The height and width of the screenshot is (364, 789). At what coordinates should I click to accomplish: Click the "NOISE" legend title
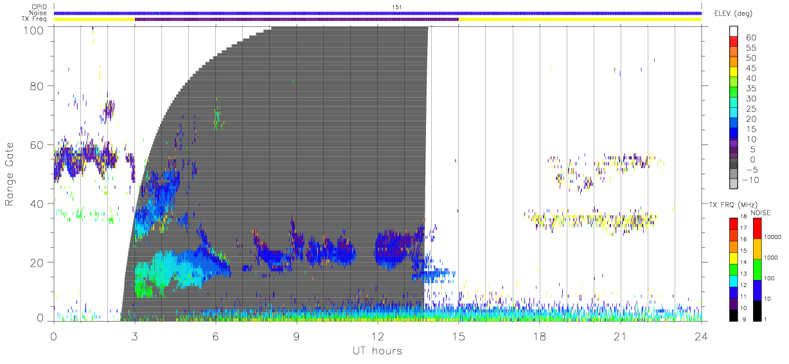(761, 212)
